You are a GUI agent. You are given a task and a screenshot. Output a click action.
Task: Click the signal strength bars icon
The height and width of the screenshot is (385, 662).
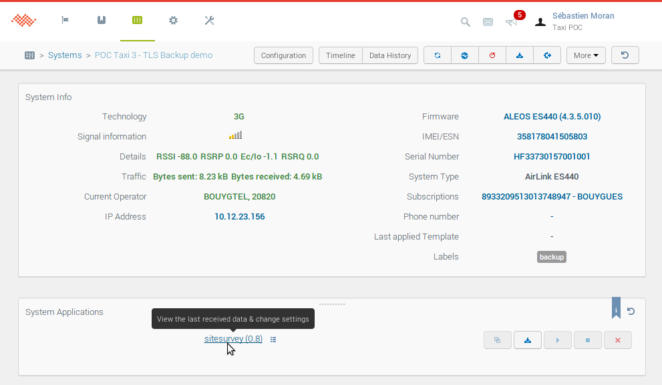[236, 135]
